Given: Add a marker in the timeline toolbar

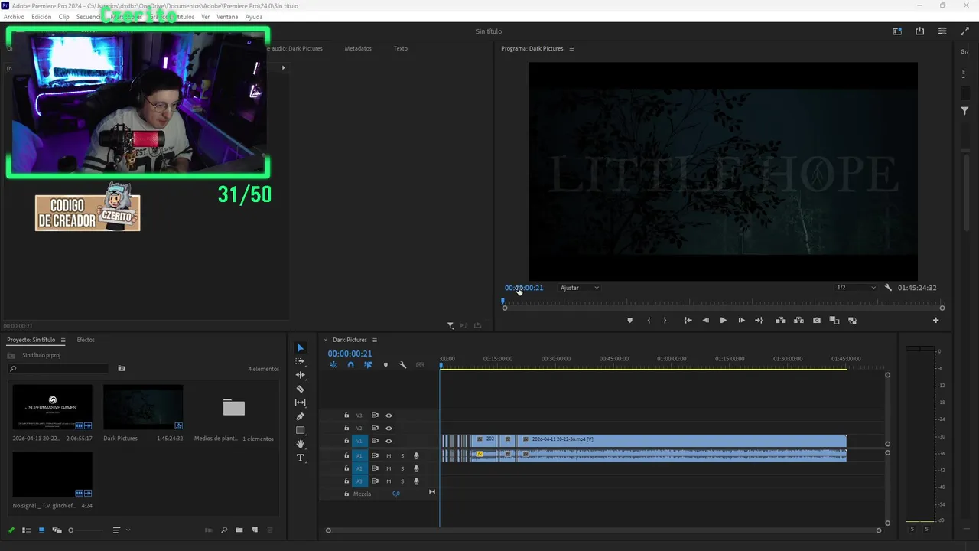Looking at the screenshot, I should [385, 365].
